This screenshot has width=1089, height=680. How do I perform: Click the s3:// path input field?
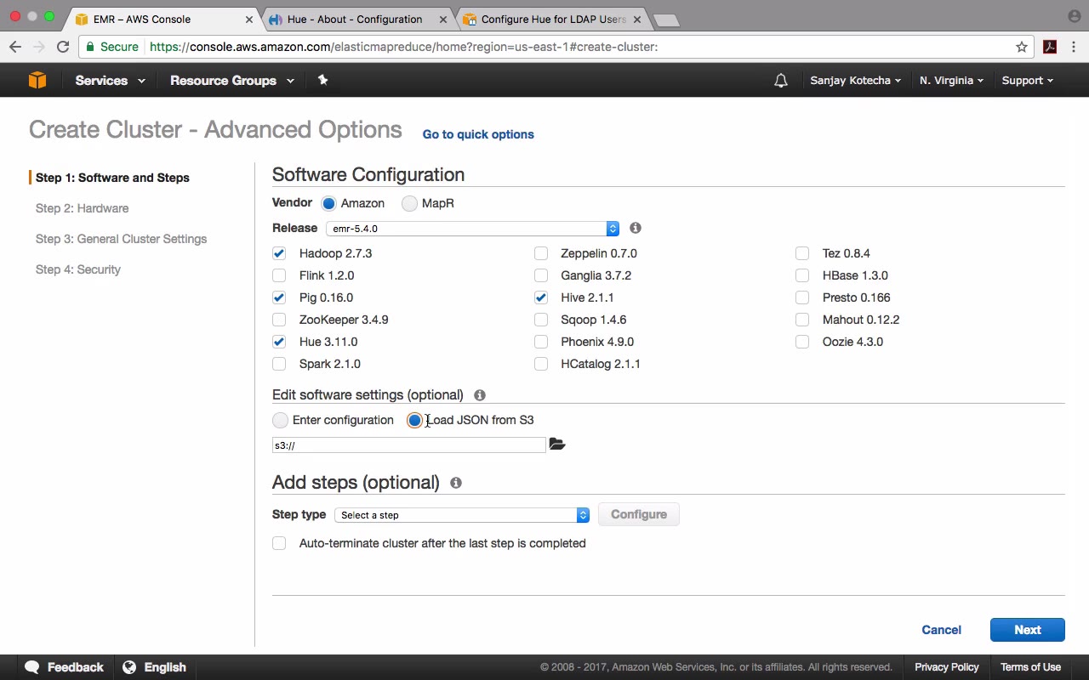pyautogui.click(x=408, y=445)
